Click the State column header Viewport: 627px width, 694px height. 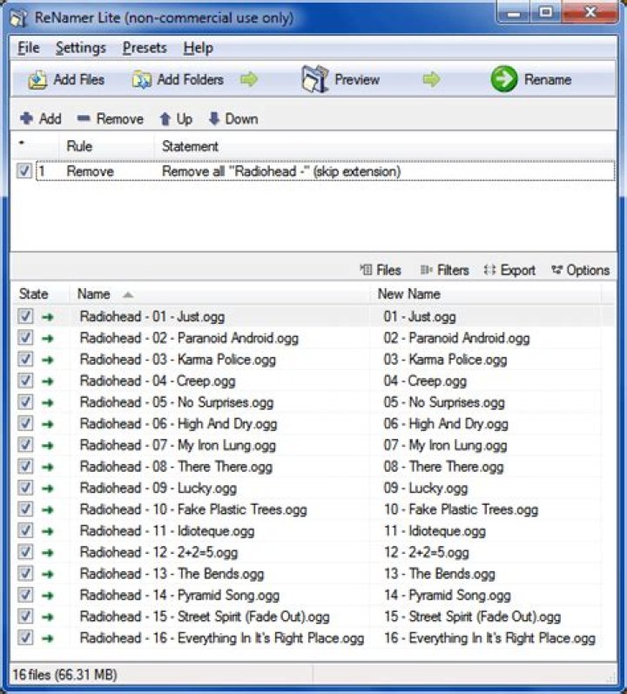coord(40,294)
